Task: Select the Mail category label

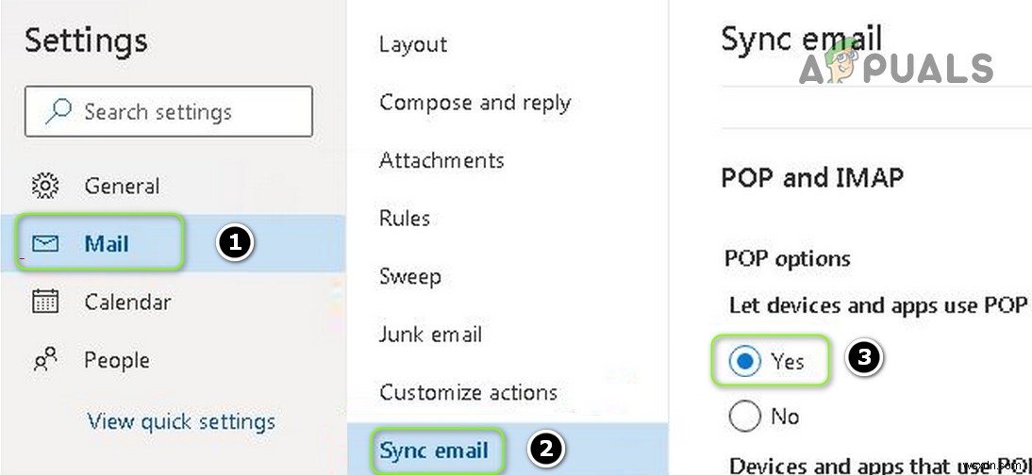Action: click(107, 244)
